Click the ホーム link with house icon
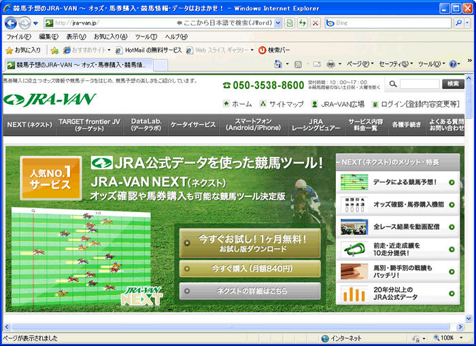Image resolution: width=476 pixels, height=346 pixels. coord(237,104)
